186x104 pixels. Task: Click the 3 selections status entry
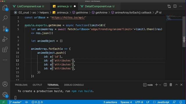click(110, 102)
